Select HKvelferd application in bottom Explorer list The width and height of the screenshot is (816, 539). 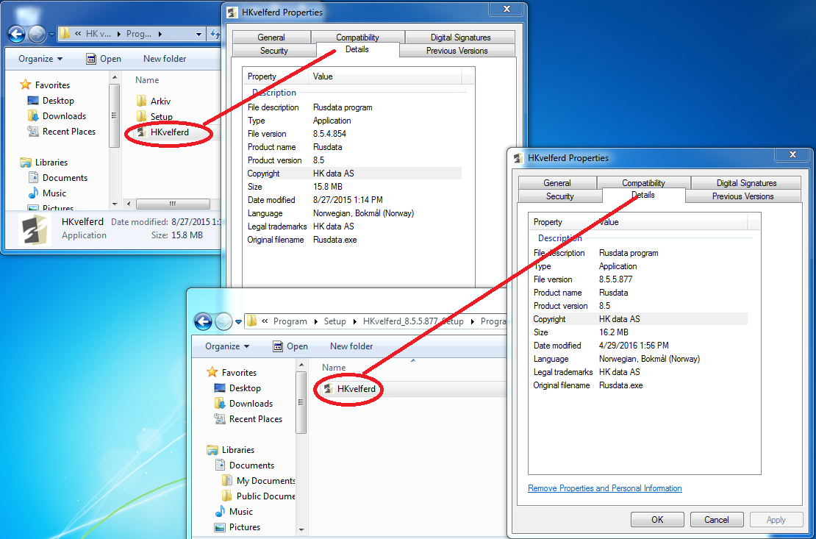click(x=350, y=389)
